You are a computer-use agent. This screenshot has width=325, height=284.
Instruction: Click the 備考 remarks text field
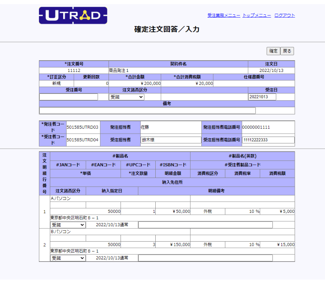(x=147, y=111)
